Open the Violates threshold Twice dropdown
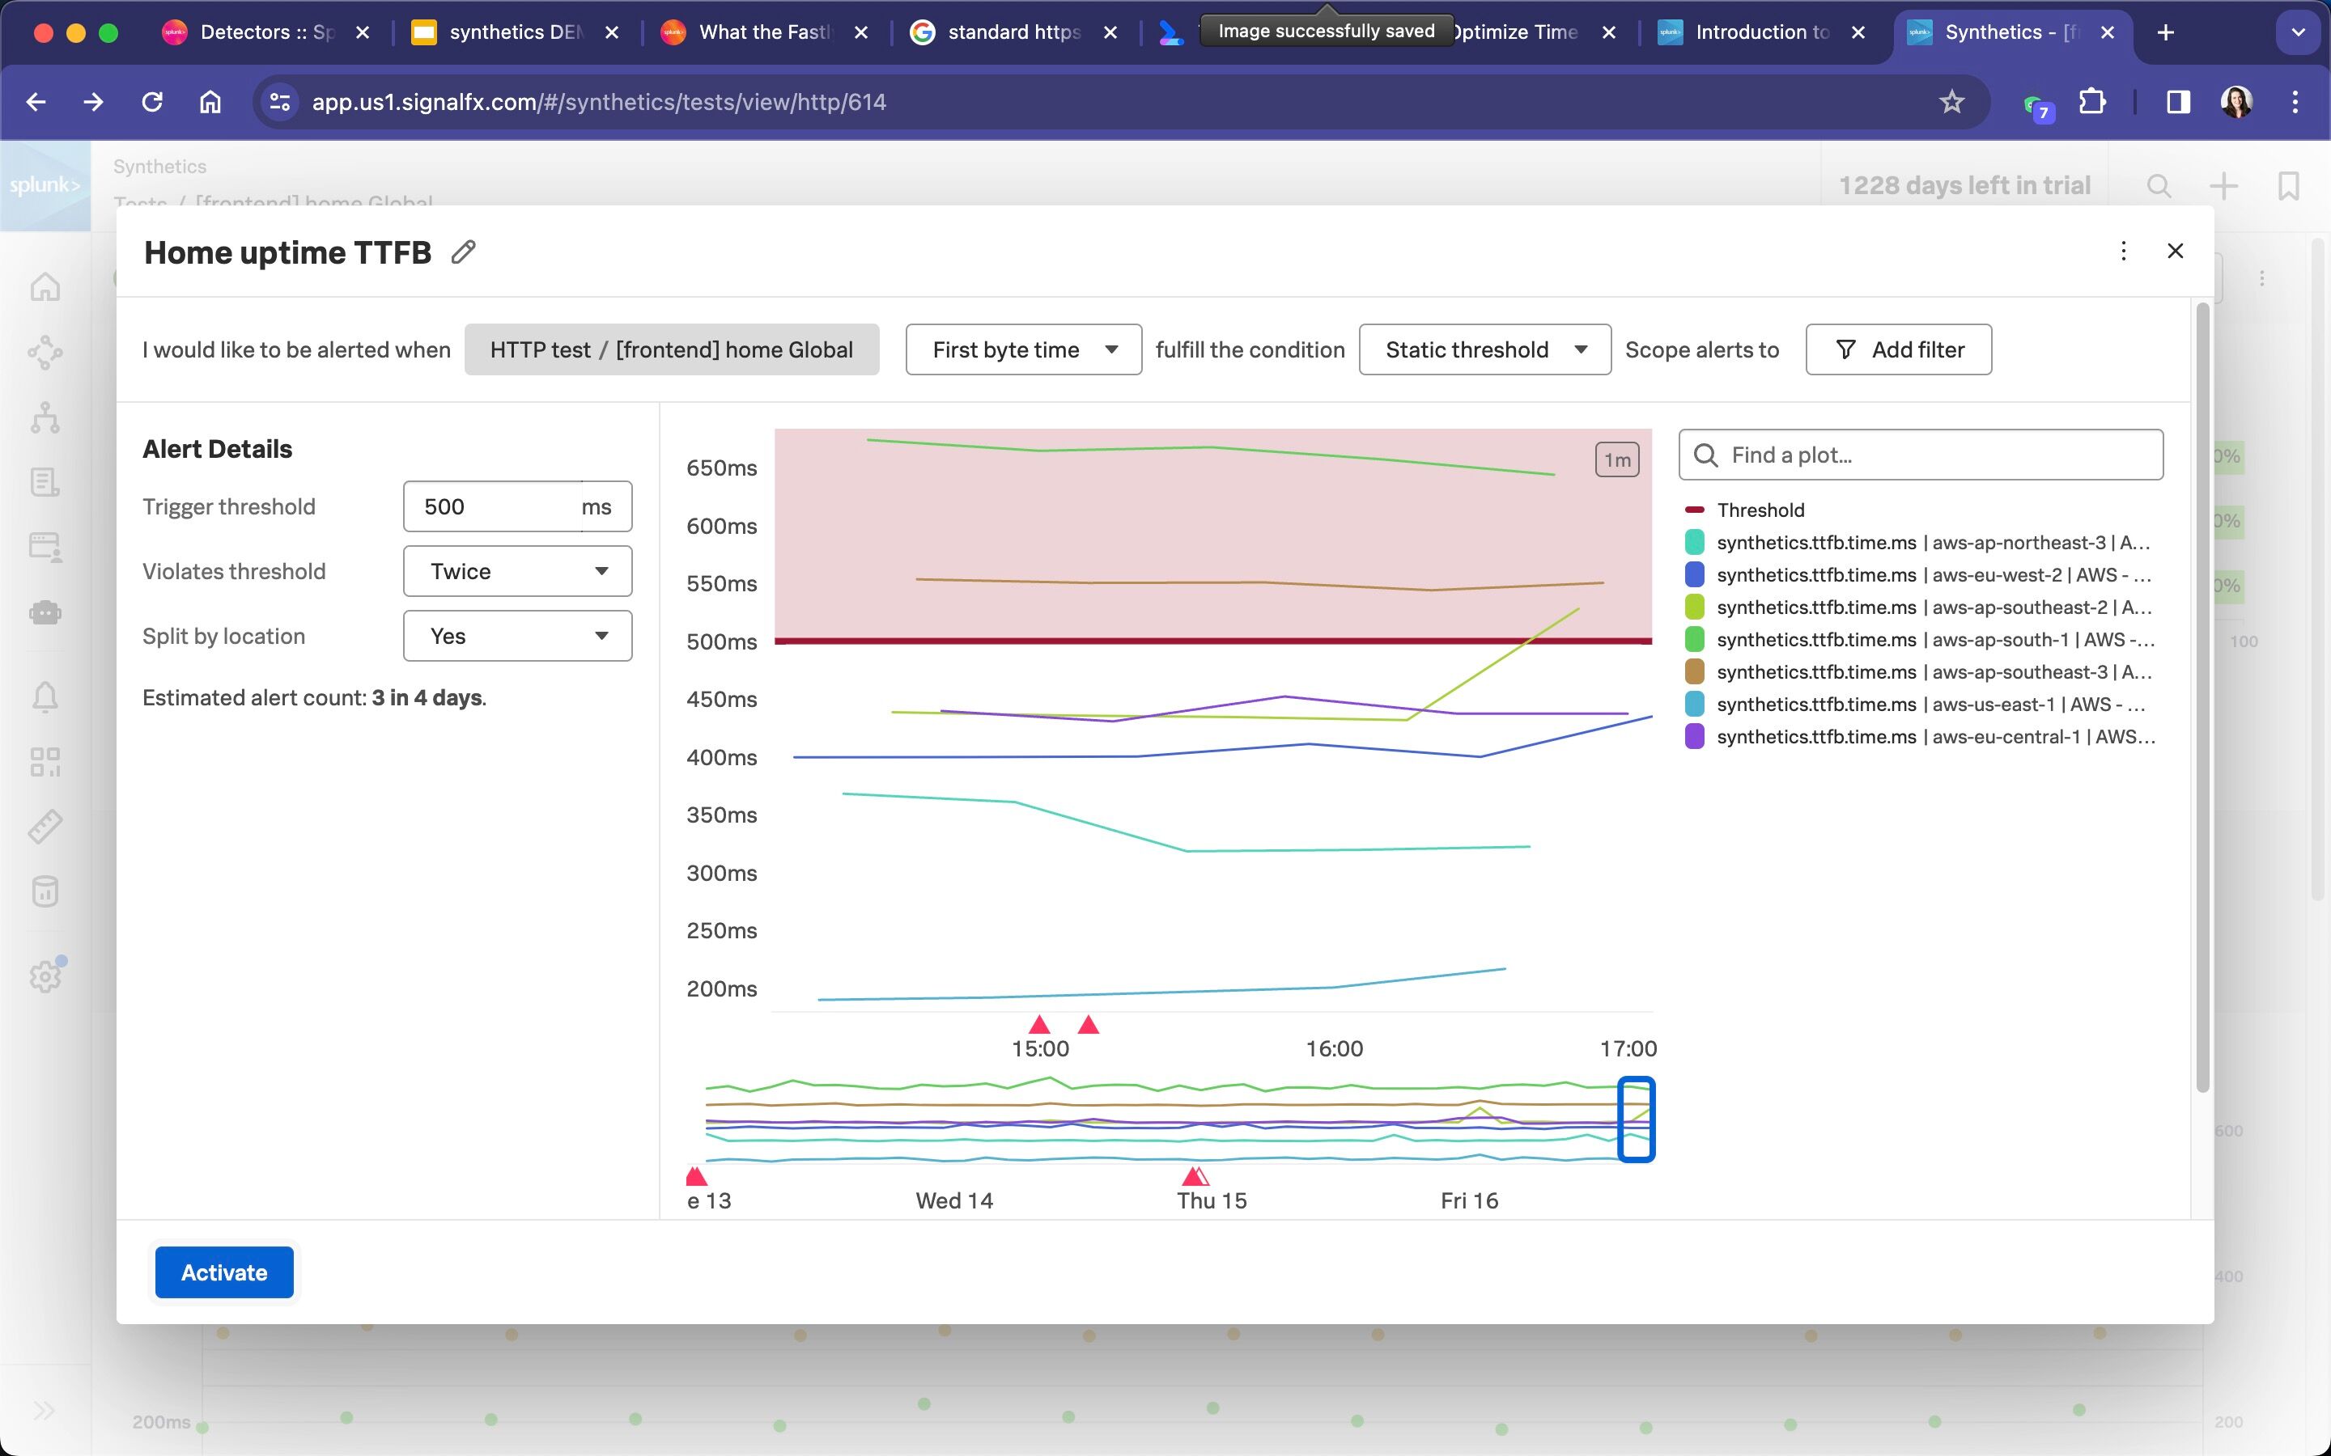 [517, 571]
